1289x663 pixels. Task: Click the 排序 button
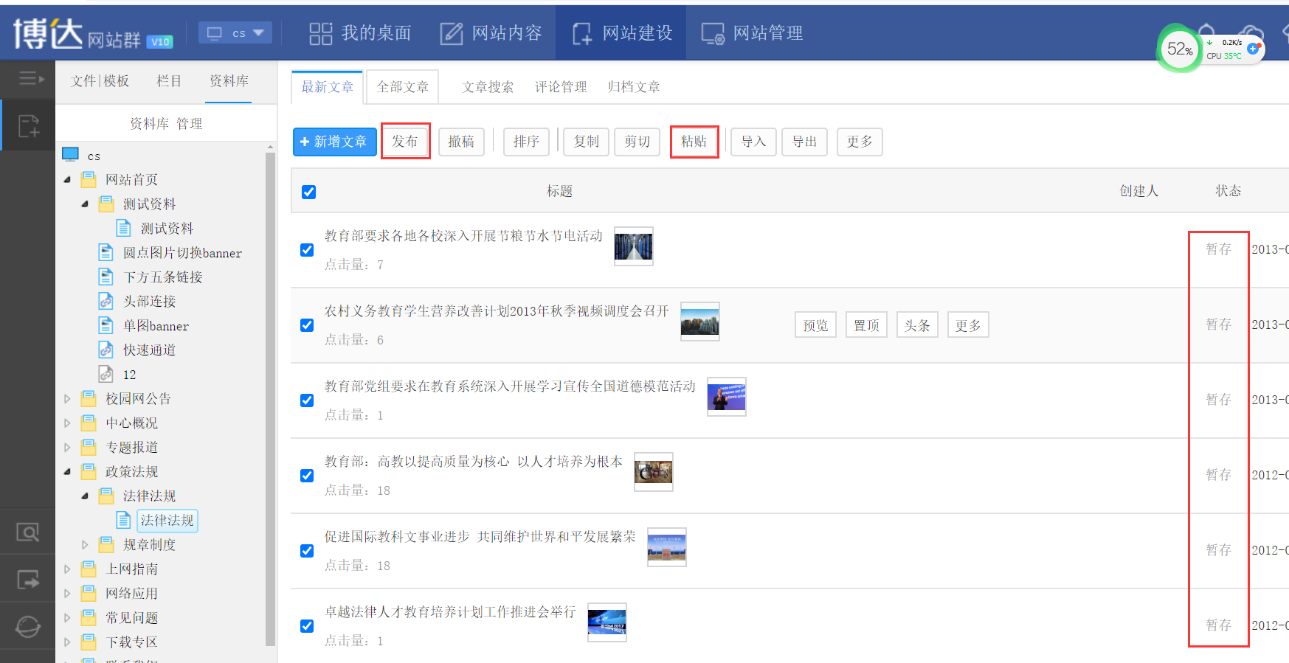527,142
